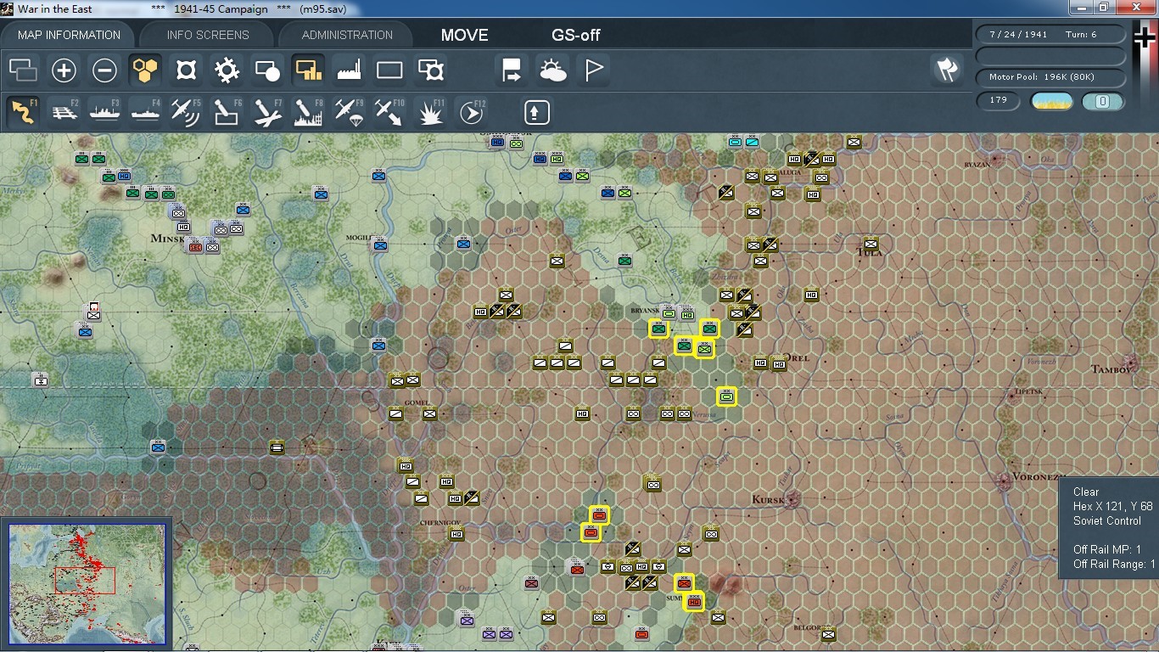Select the HQ counter beside Chernigov label
Image resolution: width=1159 pixels, height=652 pixels.
(x=456, y=534)
